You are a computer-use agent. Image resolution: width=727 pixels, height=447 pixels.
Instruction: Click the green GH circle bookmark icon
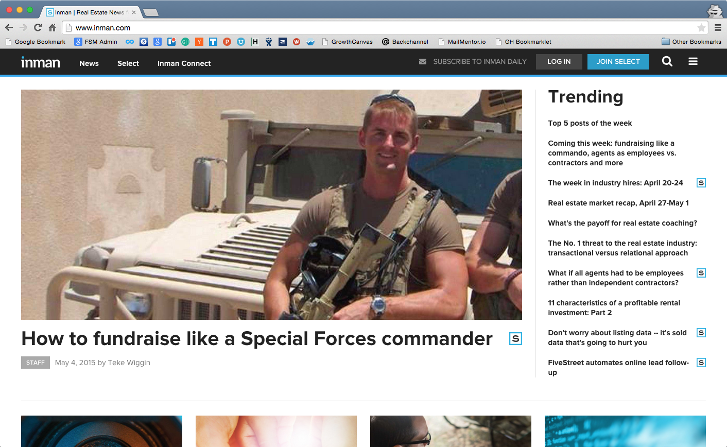click(x=185, y=42)
